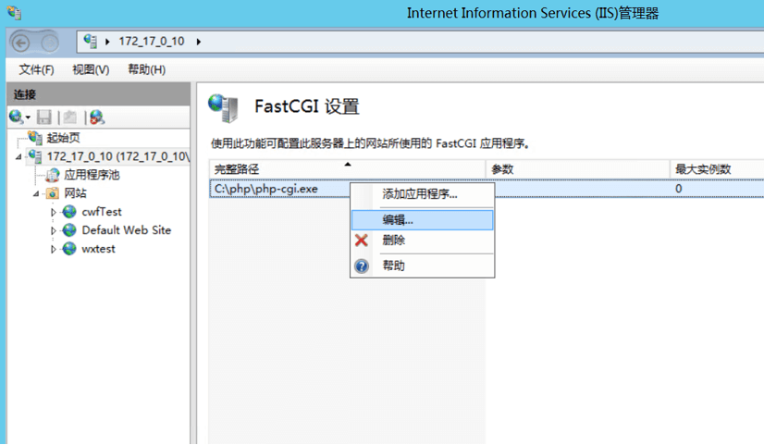Viewport: 764px width, 445px height.
Task: Choose 帮助 from context menu
Action: pos(422,266)
